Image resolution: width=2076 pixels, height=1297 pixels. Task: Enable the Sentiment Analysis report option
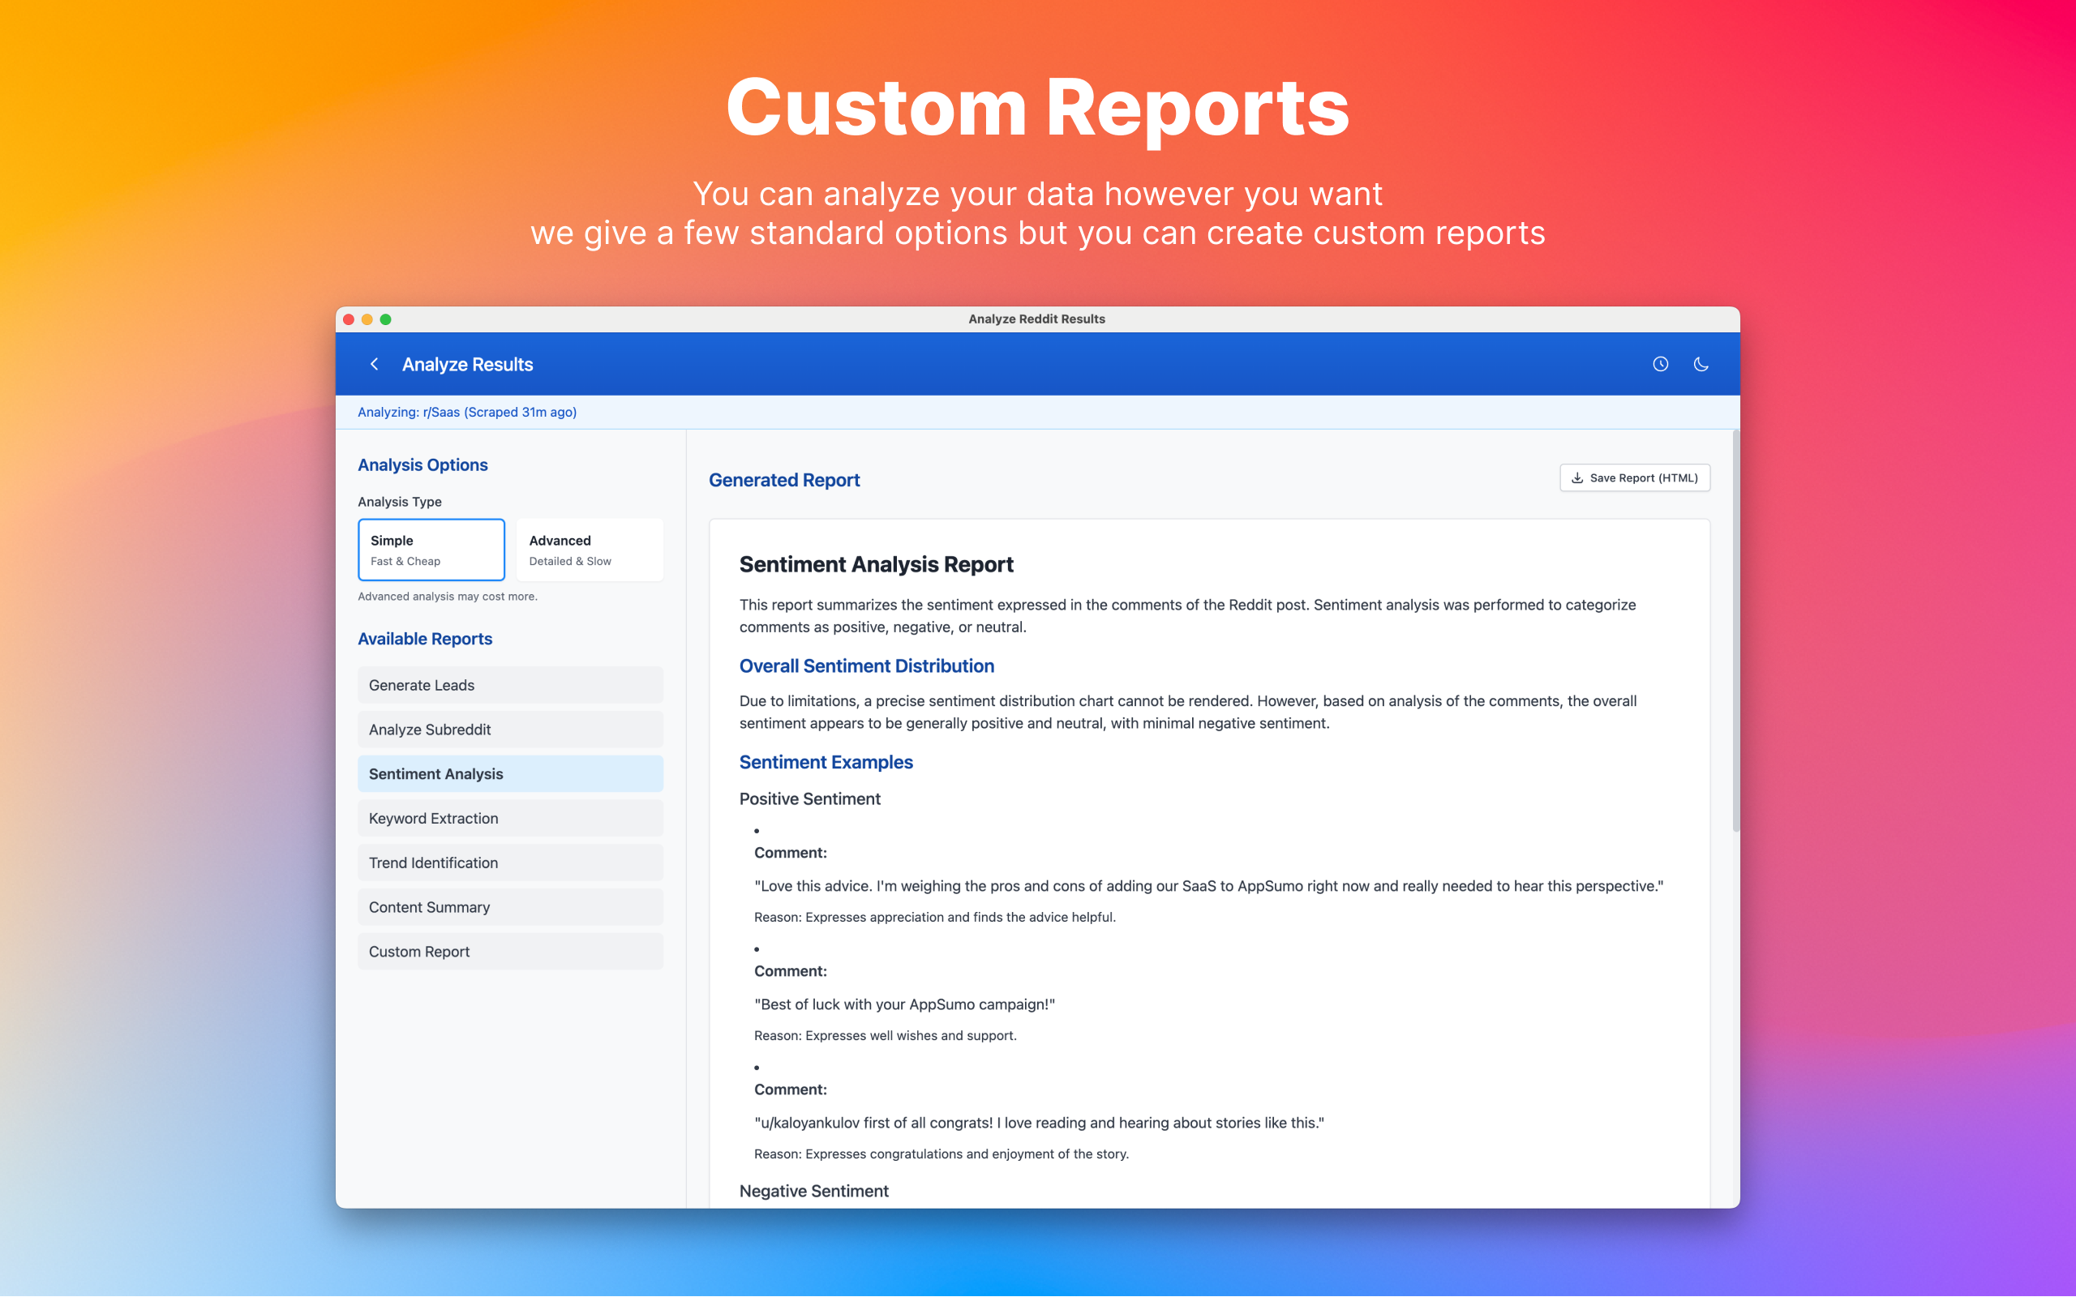509,773
